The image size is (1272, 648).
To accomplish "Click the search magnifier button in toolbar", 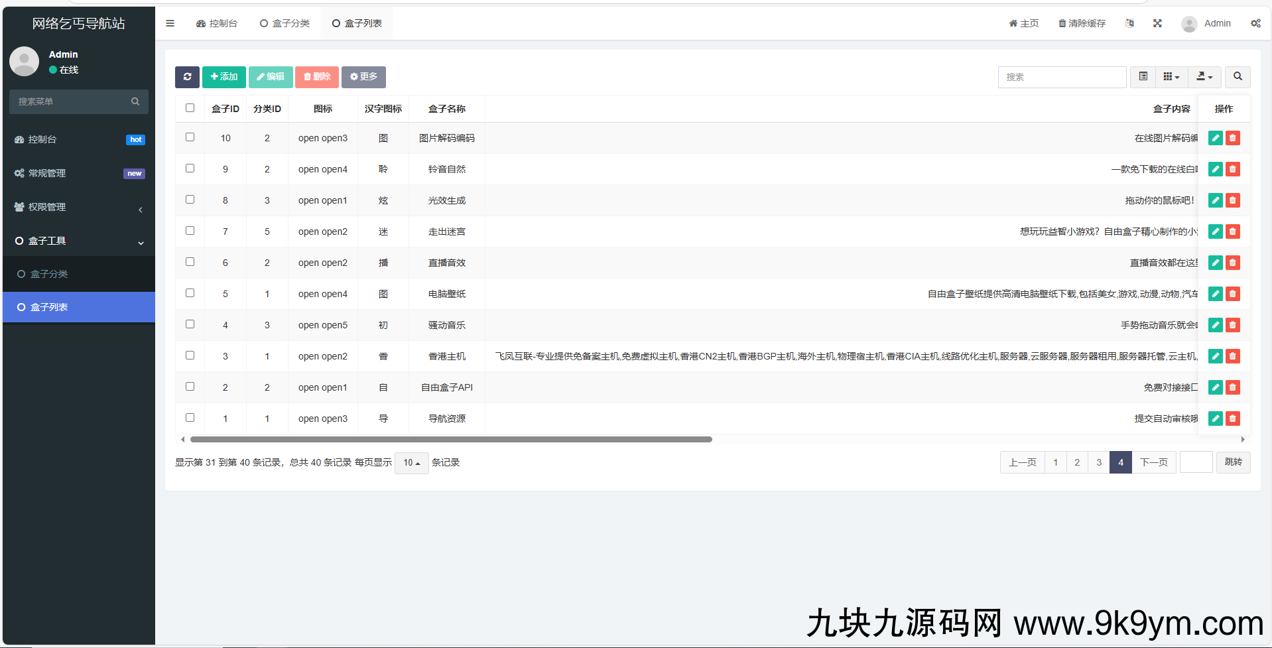I will click(x=1238, y=77).
